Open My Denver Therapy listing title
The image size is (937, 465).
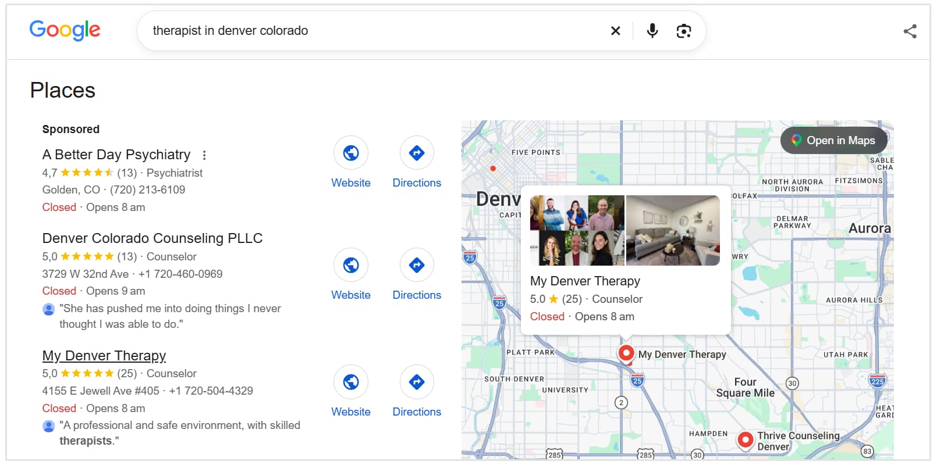coord(104,356)
